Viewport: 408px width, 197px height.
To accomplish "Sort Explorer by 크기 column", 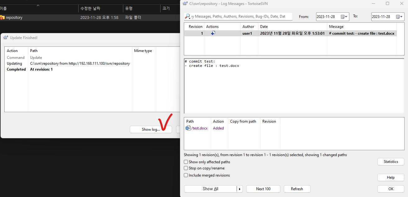I will point(170,8).
